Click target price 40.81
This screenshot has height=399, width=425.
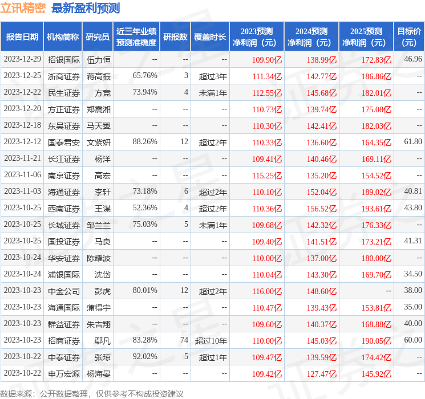point(413,192)
